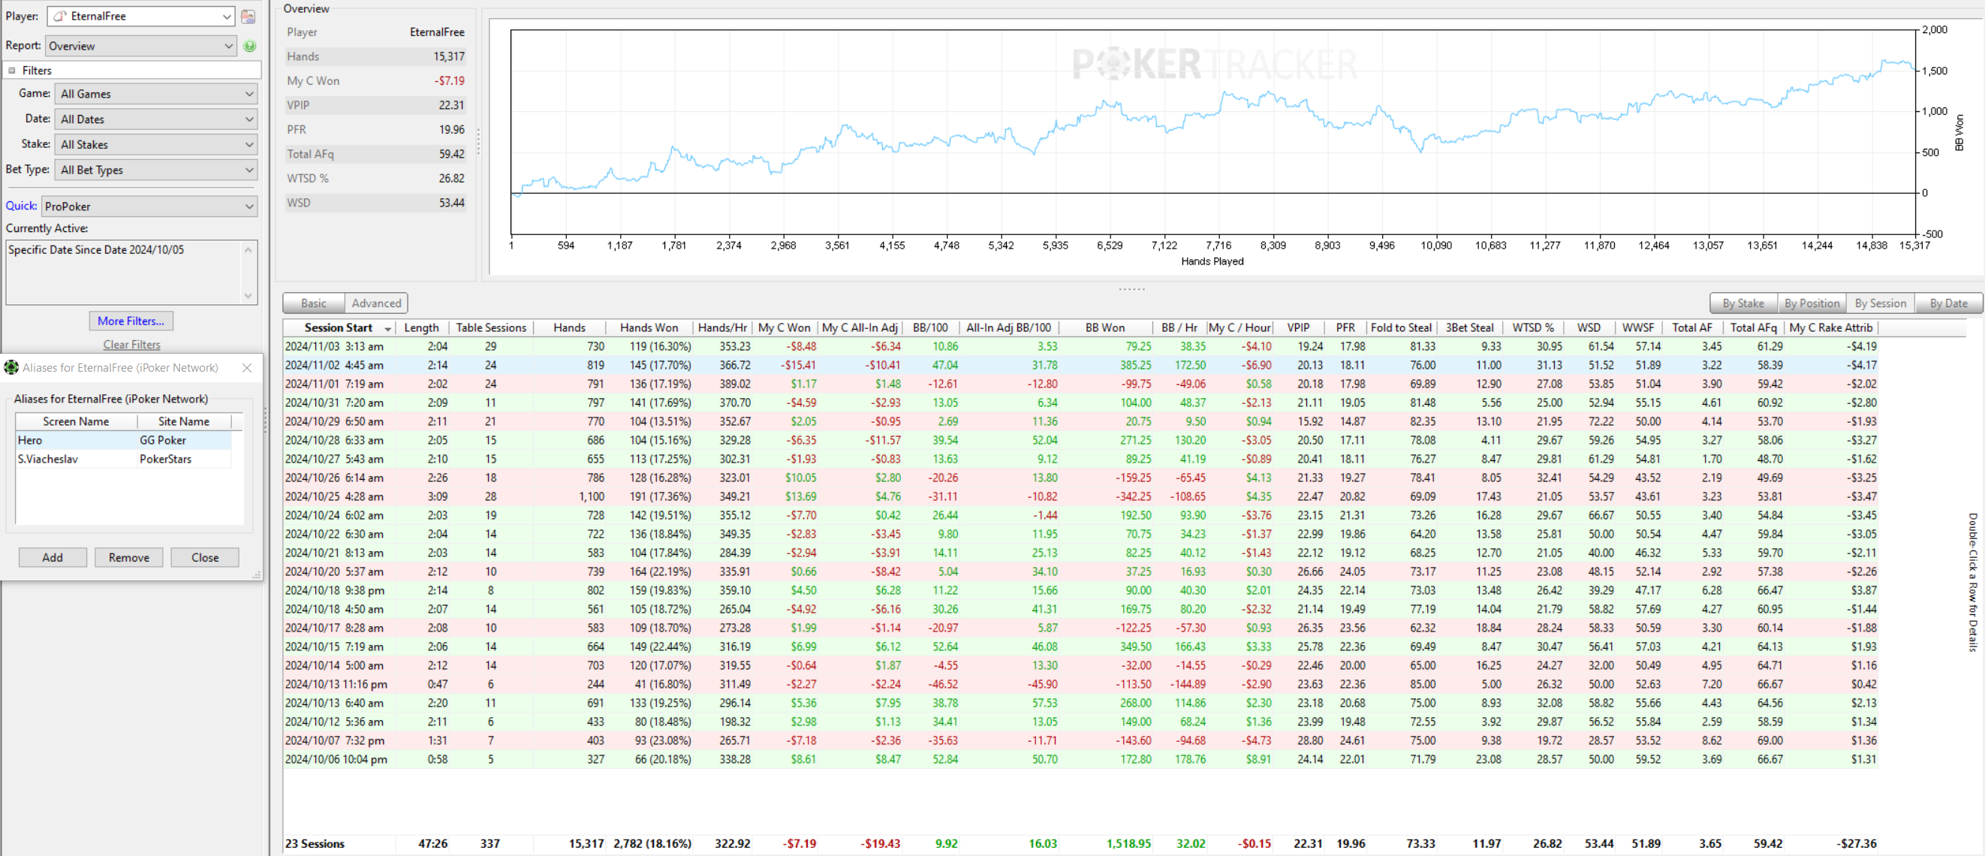Image resolution: width=1985 pixels, height=856 pixels.
Task: Click the Remove alias button
Action: (128, 558)
